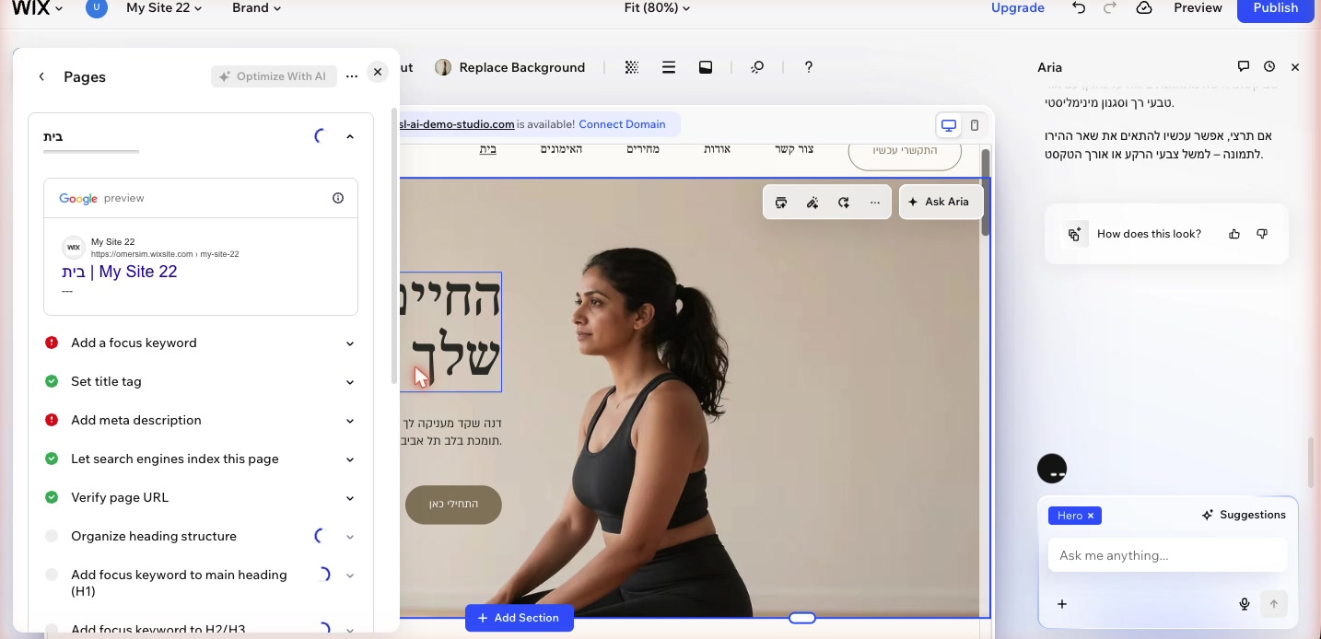Click the microphone voice input icon
This screenshot has width=1321, height=639.
point(1245,604)
